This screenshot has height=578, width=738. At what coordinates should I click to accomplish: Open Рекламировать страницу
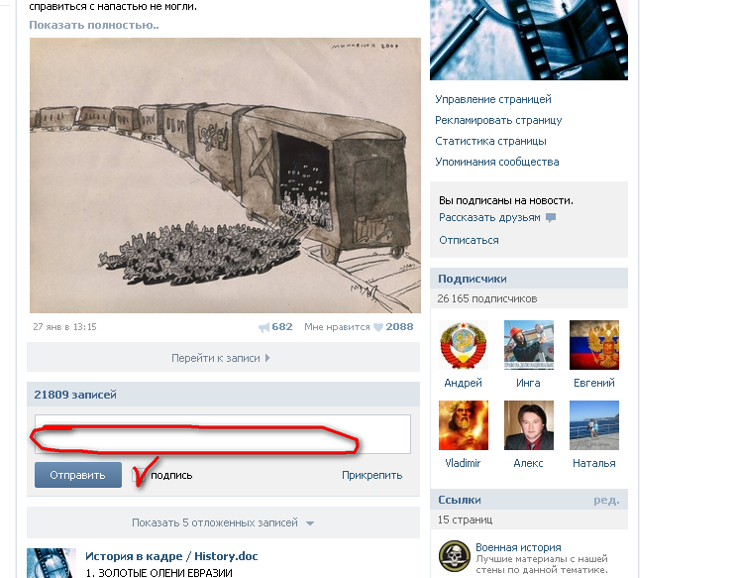click(x=498, y=120)
